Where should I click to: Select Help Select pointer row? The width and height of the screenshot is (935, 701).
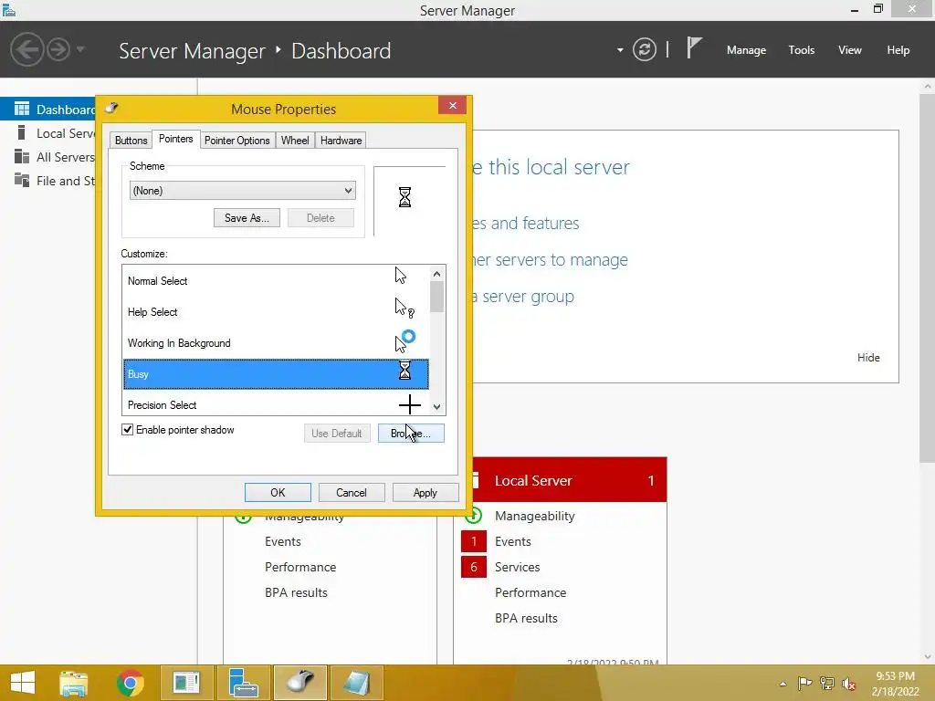coord(276,312)
